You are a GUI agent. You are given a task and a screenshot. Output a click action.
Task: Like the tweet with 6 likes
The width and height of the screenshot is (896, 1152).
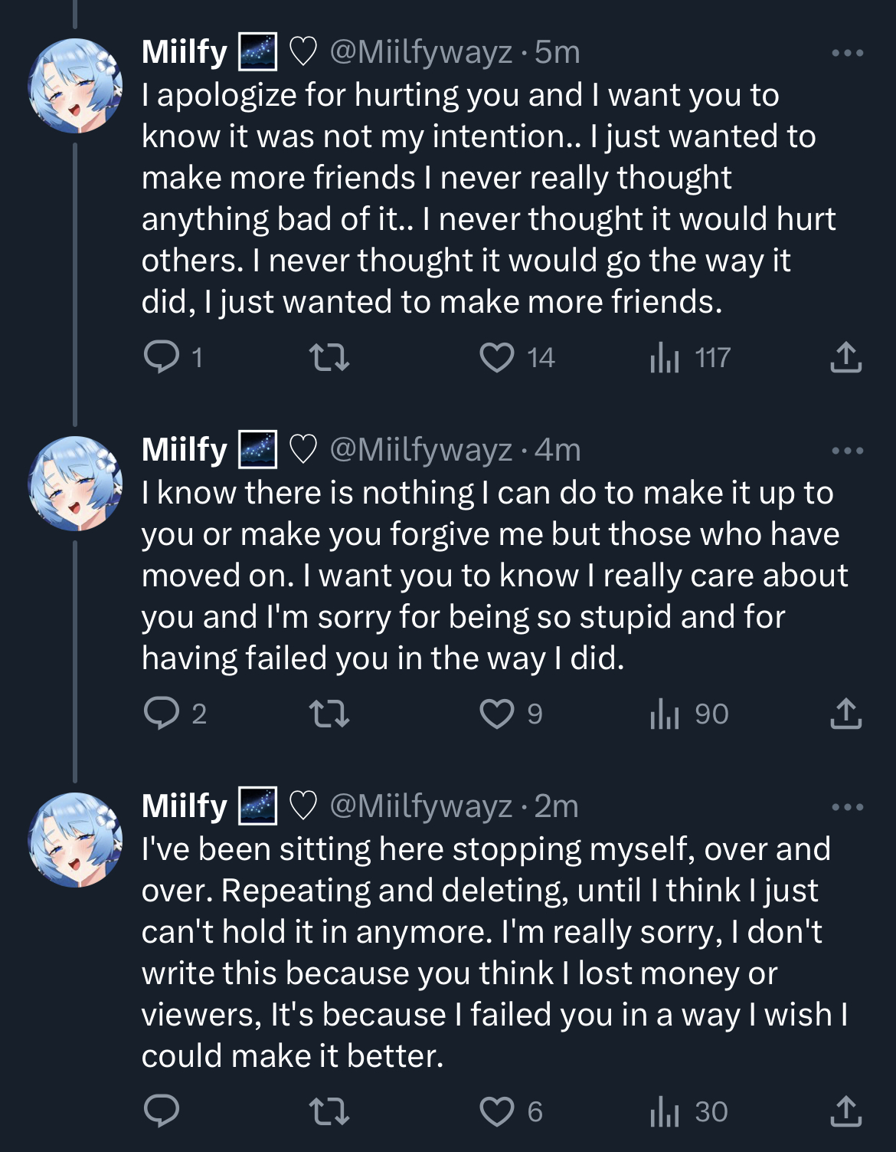click(x=497, y=1111)
